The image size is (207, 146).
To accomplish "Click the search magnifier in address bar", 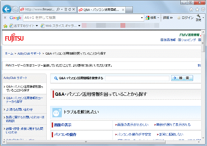I will pos(58,9).
